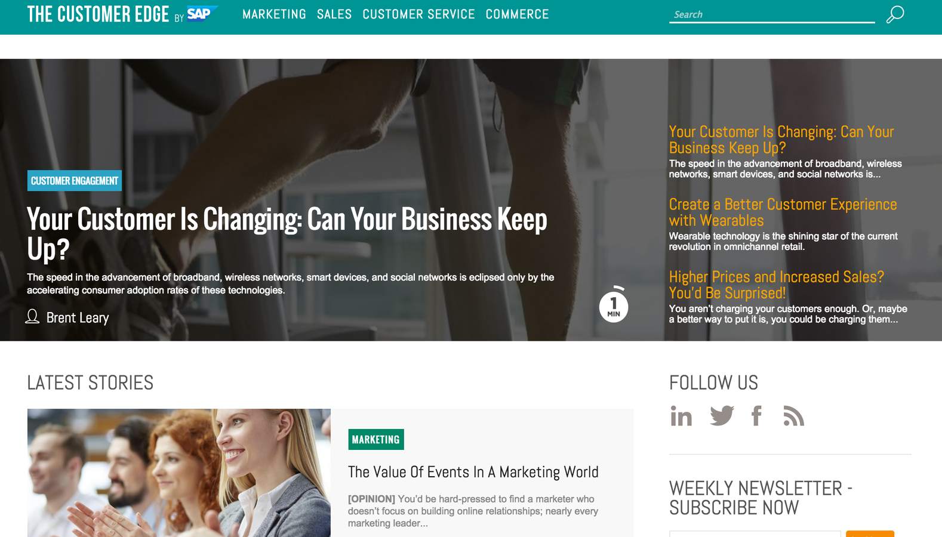Open 'The Value Of Events In A Marketing World'
Screen dimensions: 942x537
click(x=473, y=472)
